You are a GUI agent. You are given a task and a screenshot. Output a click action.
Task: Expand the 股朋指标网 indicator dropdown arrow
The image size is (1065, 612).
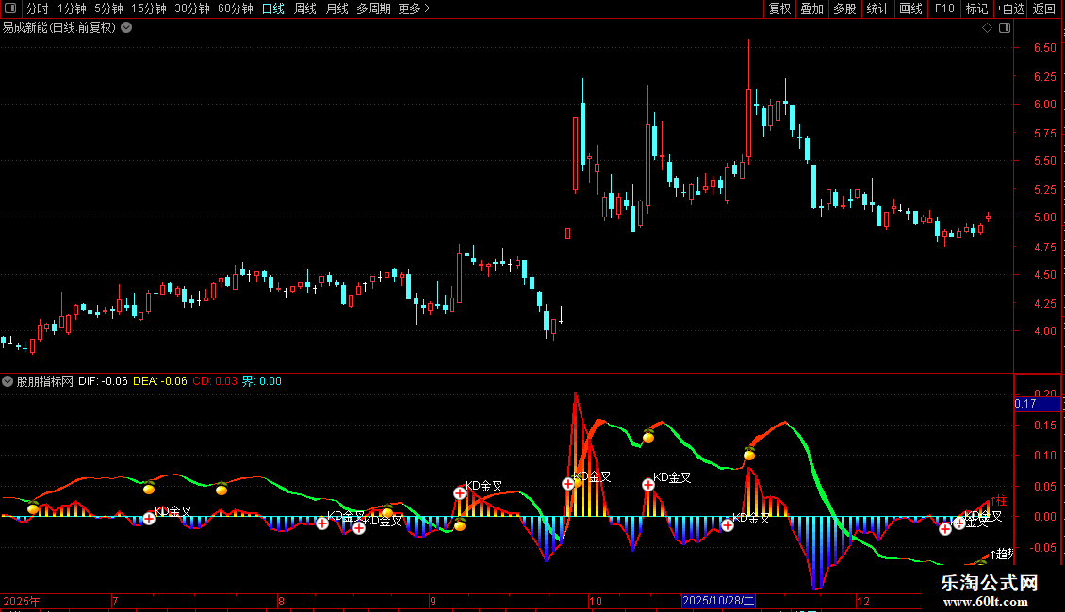pos(8,381)
